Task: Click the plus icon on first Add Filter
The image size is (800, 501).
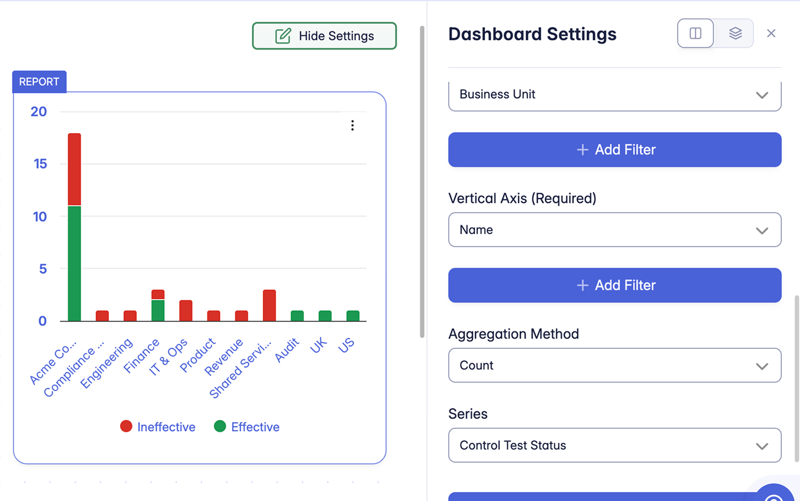Action: tap(582, 150)
